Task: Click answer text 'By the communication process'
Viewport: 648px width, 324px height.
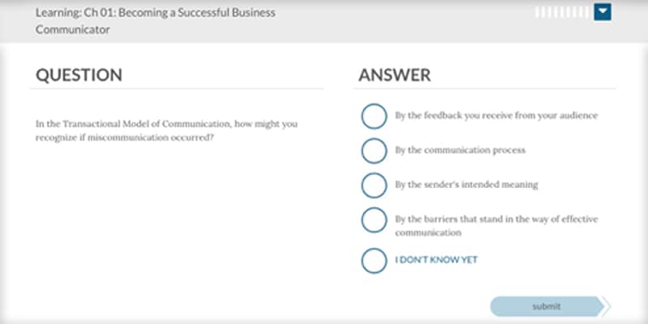Action: pyautogui.click(x=460, y=150)
